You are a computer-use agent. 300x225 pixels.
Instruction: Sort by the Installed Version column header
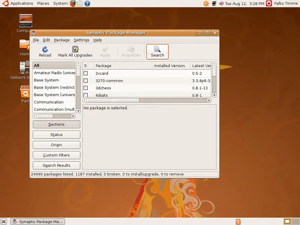click(171, 66)
